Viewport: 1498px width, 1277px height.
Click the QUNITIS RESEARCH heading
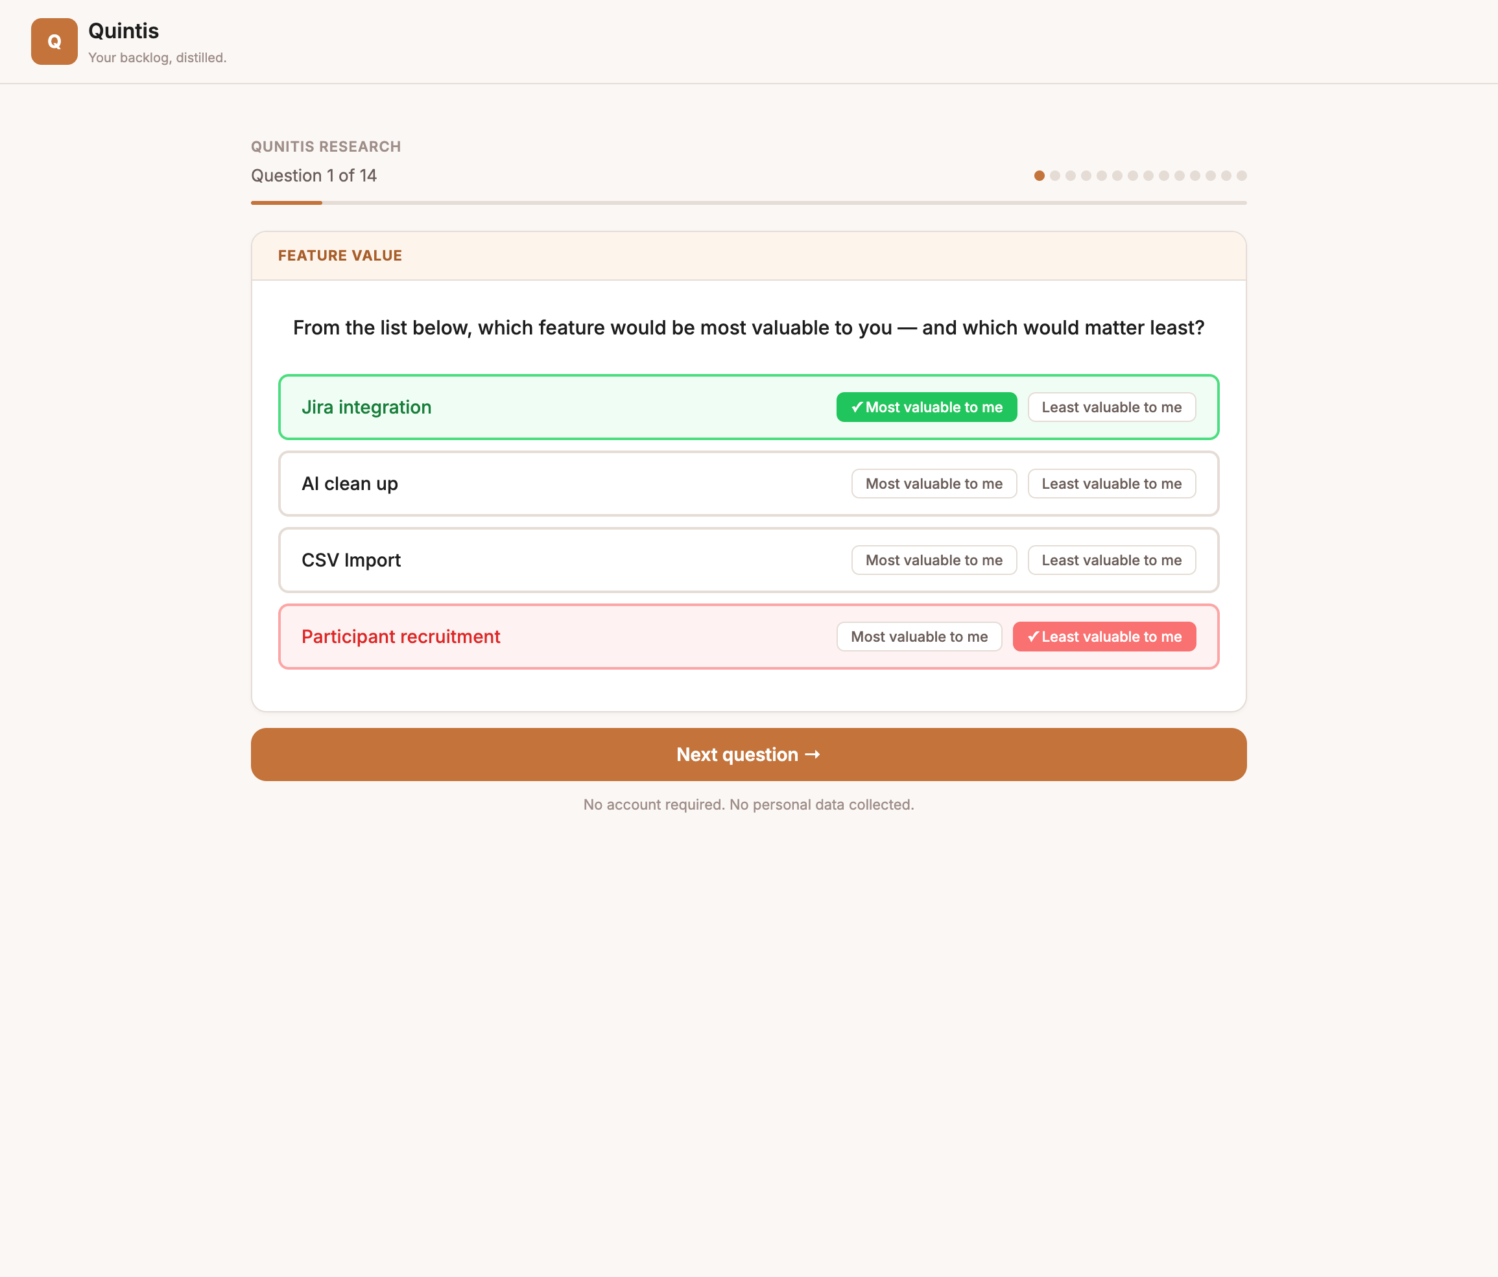[x=326, y=146]
